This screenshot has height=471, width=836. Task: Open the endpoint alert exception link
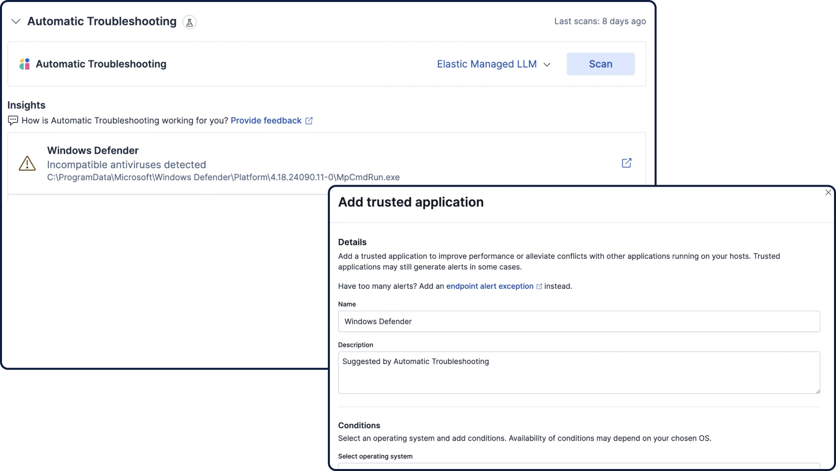(x=490, y=286)
